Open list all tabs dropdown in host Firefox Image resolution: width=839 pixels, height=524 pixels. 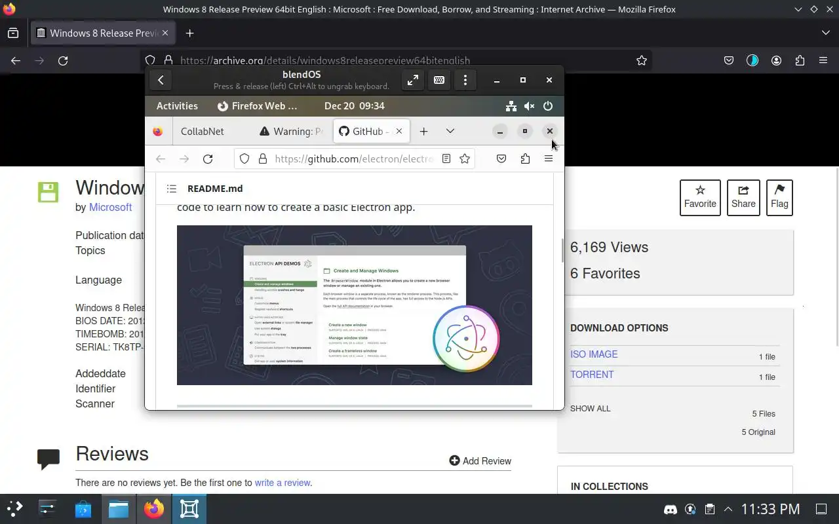[x=825, y=33]
